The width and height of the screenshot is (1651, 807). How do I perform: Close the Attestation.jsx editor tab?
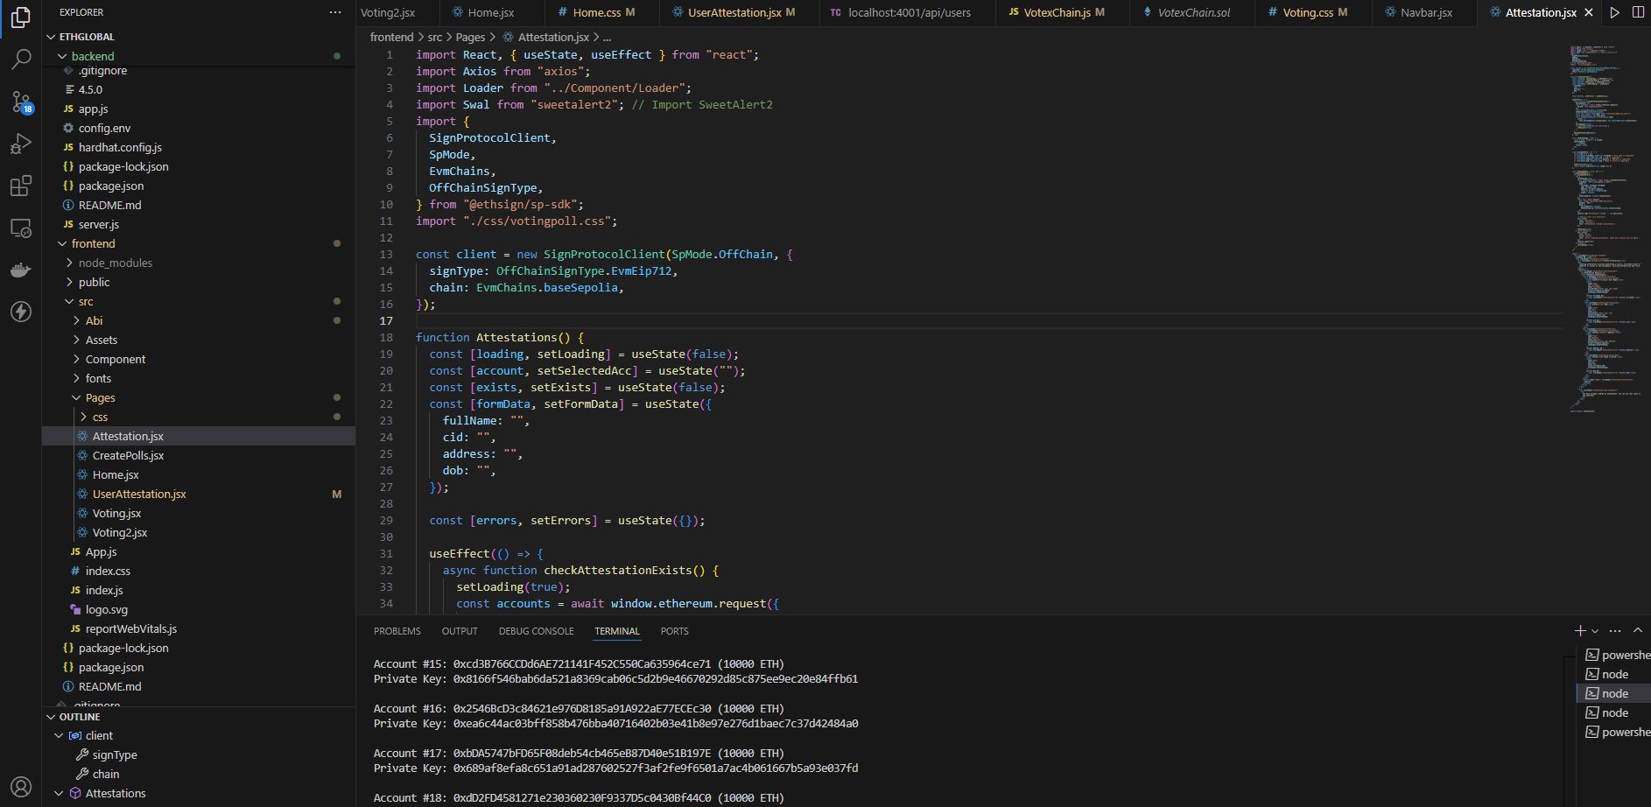coord(1590,12)
